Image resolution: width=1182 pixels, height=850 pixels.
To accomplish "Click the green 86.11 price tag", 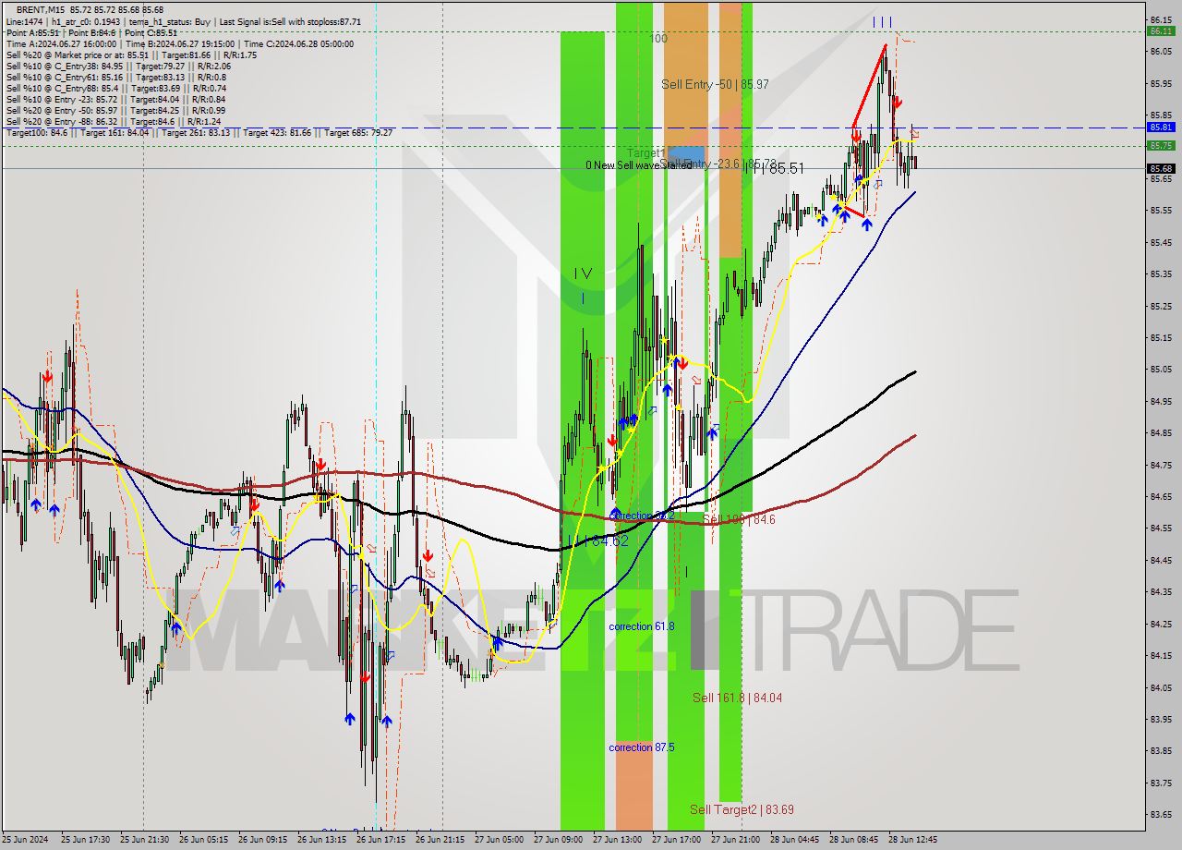I will pos(1161,30).
